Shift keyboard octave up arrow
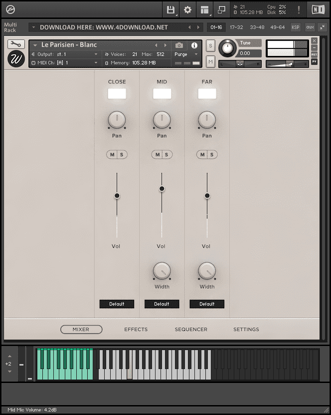 [x=10, y=356]
